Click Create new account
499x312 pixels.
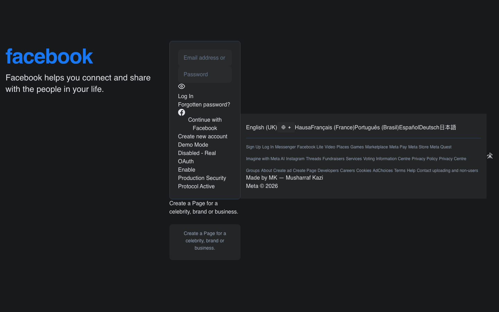tap(202, 136)
